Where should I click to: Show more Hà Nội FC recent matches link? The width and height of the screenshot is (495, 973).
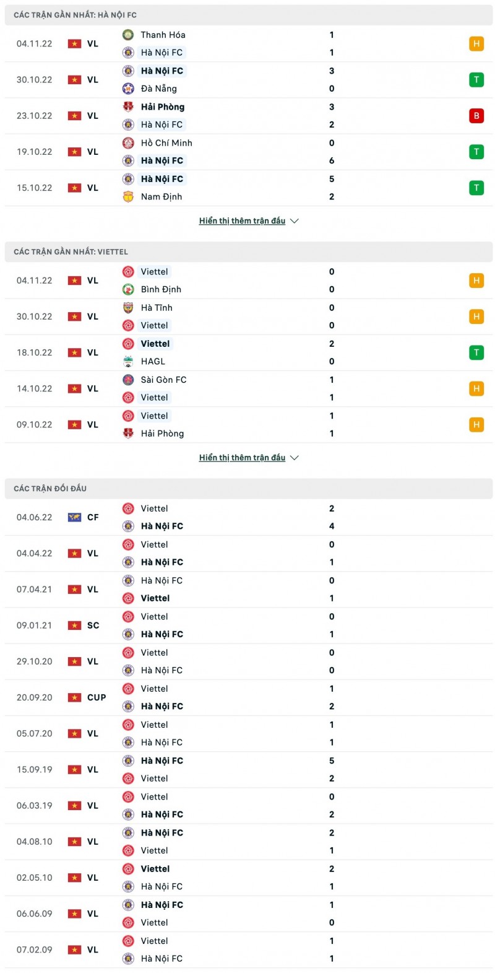click(x=242, y=221)
